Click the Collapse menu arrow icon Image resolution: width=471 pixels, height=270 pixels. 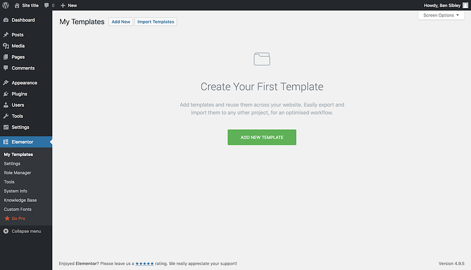coord(6,231)
